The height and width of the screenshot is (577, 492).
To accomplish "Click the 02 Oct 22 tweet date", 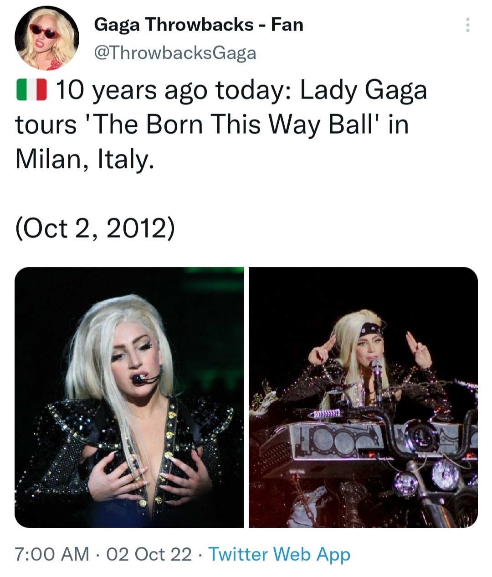I will (149, 554).
